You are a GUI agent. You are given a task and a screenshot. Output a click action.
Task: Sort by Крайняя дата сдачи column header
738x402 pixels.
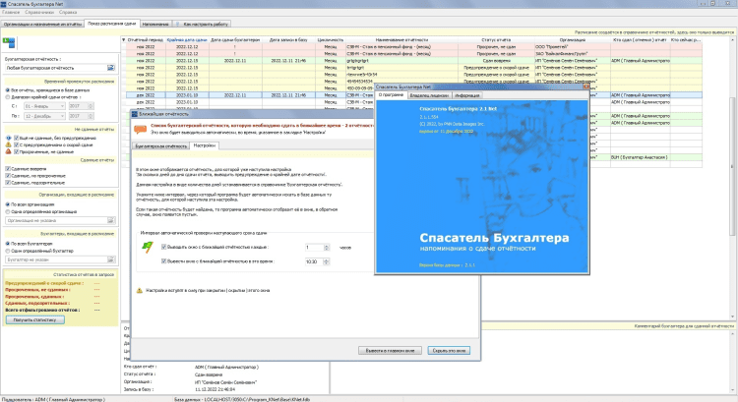pyautogui.click(x=187, y=40)
